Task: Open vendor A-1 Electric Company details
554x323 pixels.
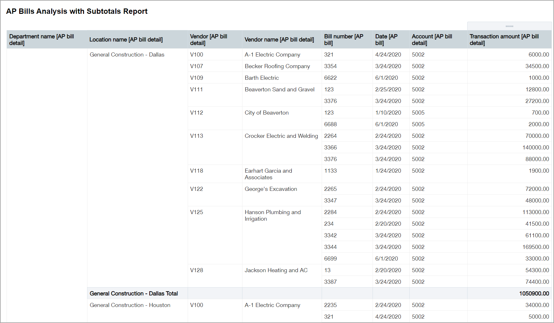Action: [272, 54]
